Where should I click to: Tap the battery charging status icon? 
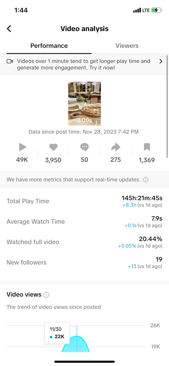pos(156,10)
